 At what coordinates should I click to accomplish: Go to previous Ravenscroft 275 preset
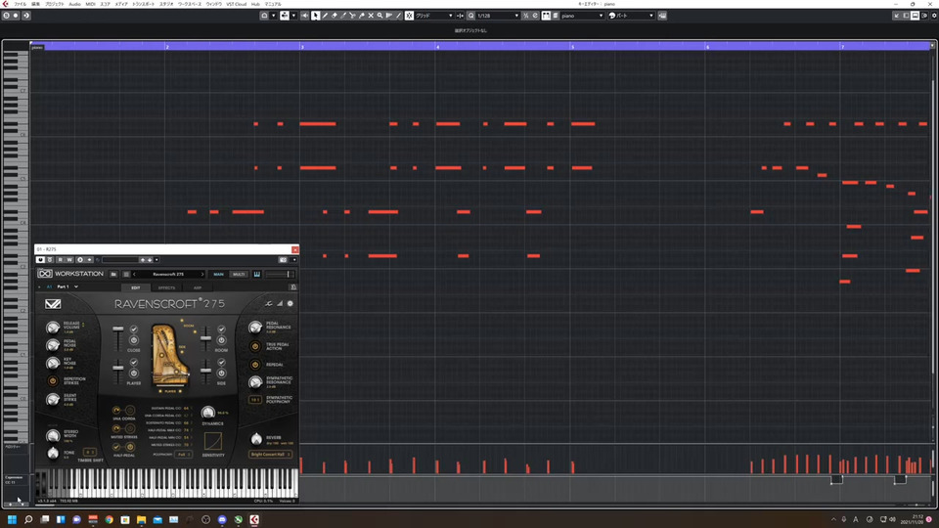point(134,274)
